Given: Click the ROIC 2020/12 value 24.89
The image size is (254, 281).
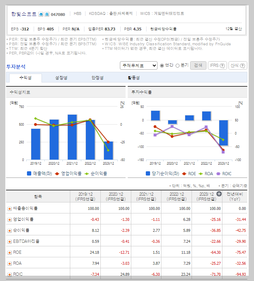Looking at the screenshot, I should point(125,274).
